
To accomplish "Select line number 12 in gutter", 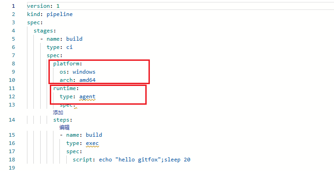I will pos(12,96).
